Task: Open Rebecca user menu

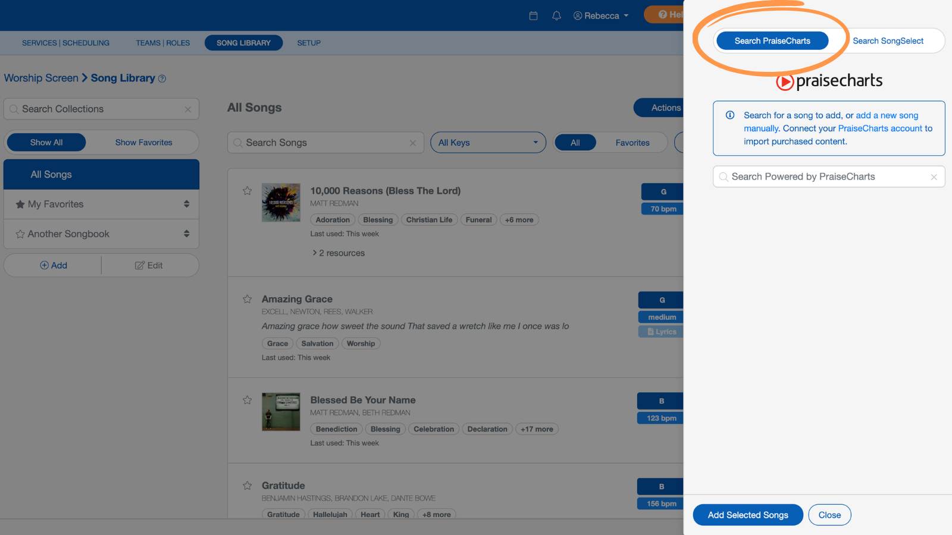Action: (601, 15)
